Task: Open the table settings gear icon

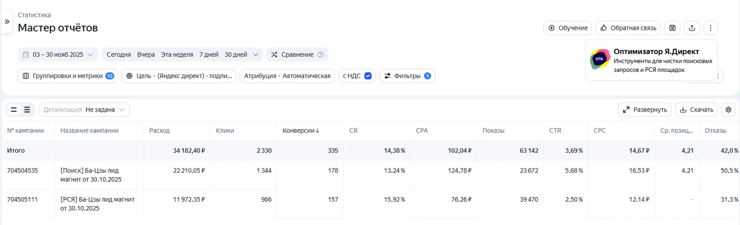Action: [728, 109]
